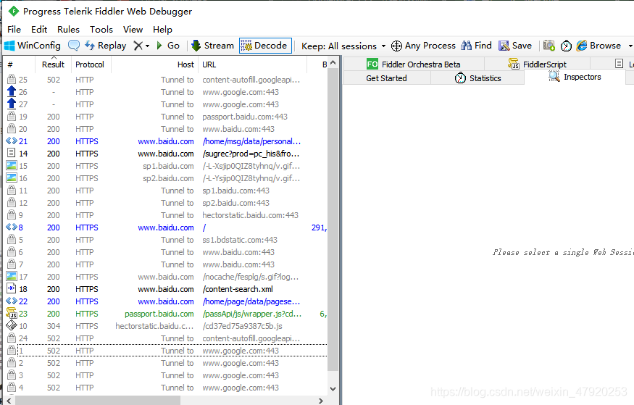Sort sessions by Result column
The image size is (634, 405).
tap(53, 64)
